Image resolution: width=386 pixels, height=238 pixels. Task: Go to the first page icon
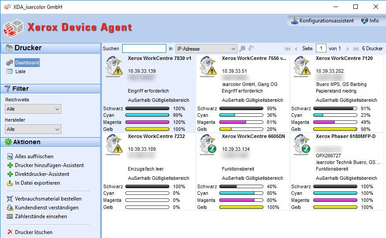(288, 48)
